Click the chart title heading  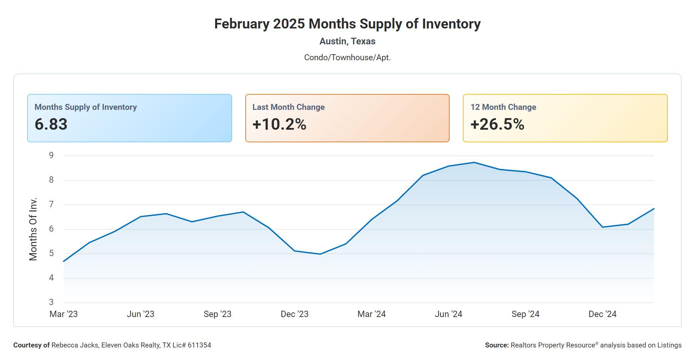[x=347, y=24]
